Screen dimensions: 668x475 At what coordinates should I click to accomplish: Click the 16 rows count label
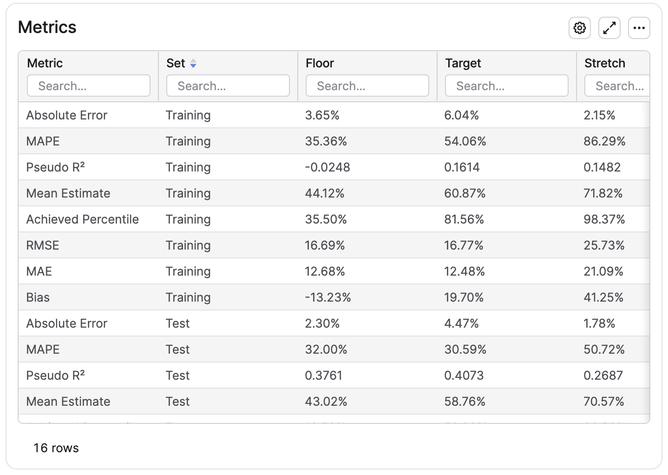[56, 448]
